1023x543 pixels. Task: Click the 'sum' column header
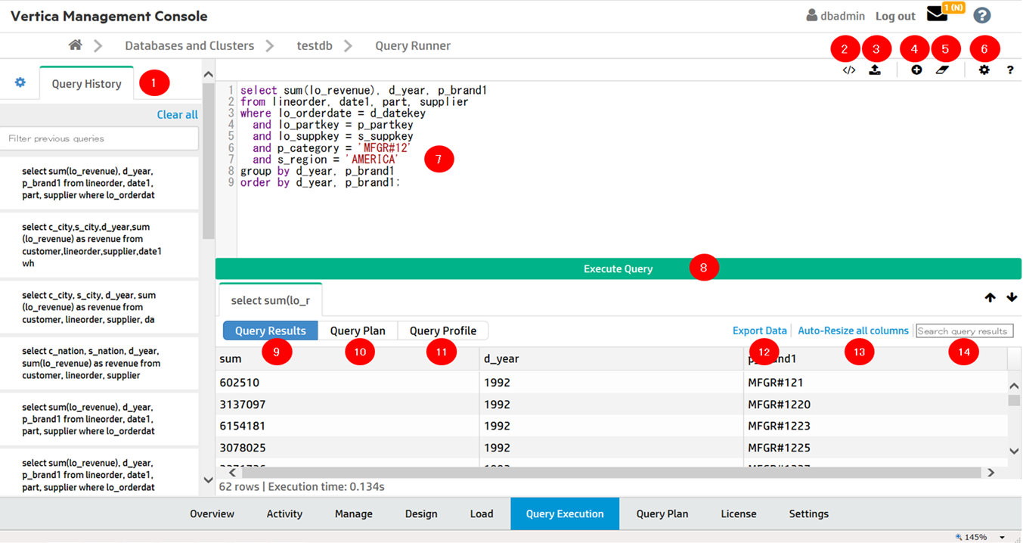pos(347,358)
